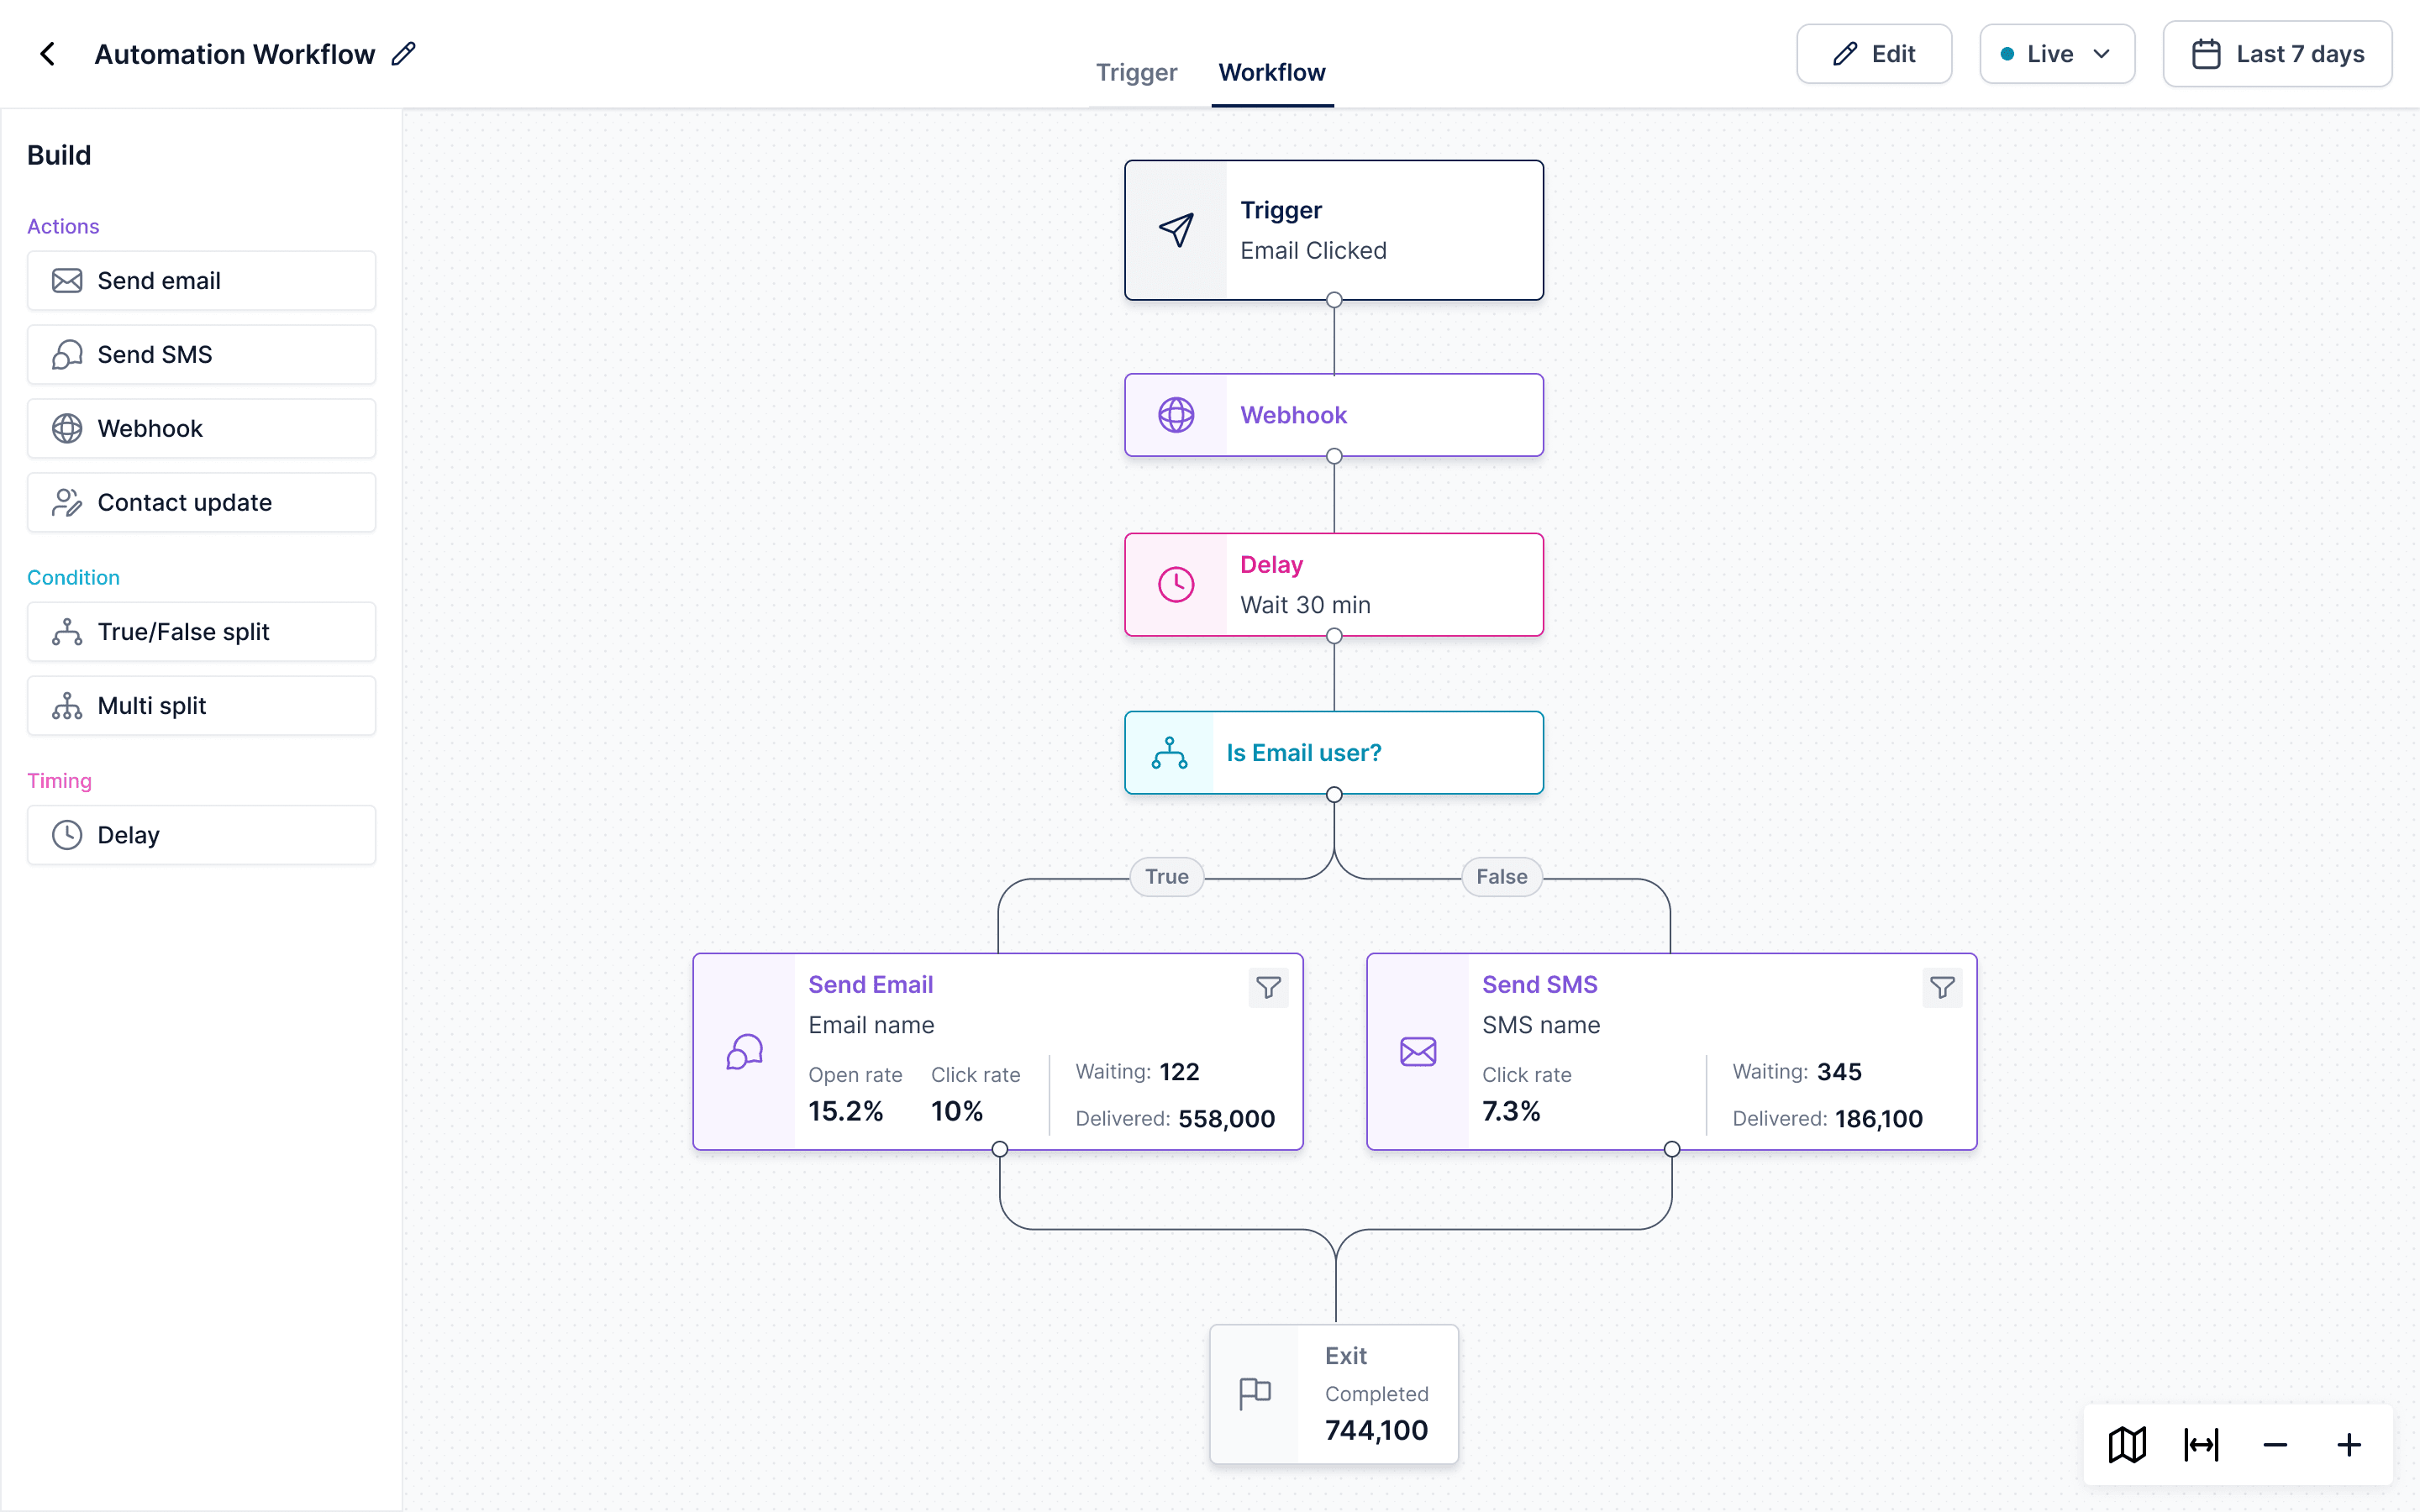Click the Is Email user? split node
The image size is (2420, 1512).
(1333, 753)
